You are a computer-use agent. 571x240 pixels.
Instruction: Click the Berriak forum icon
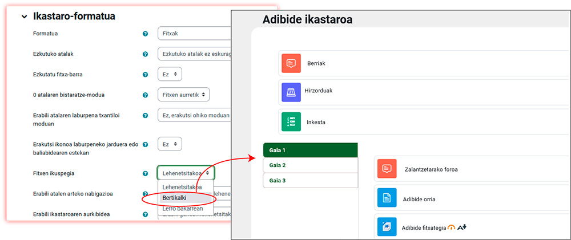(291, 63)
